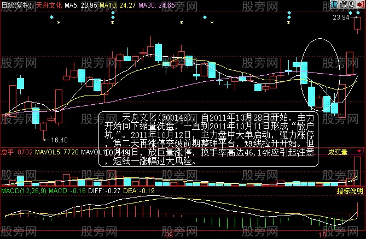Viewport: 366px width, 239px height.
Task: Open the 成交量 indicator dropdown arrow
Action: [359, 152]
